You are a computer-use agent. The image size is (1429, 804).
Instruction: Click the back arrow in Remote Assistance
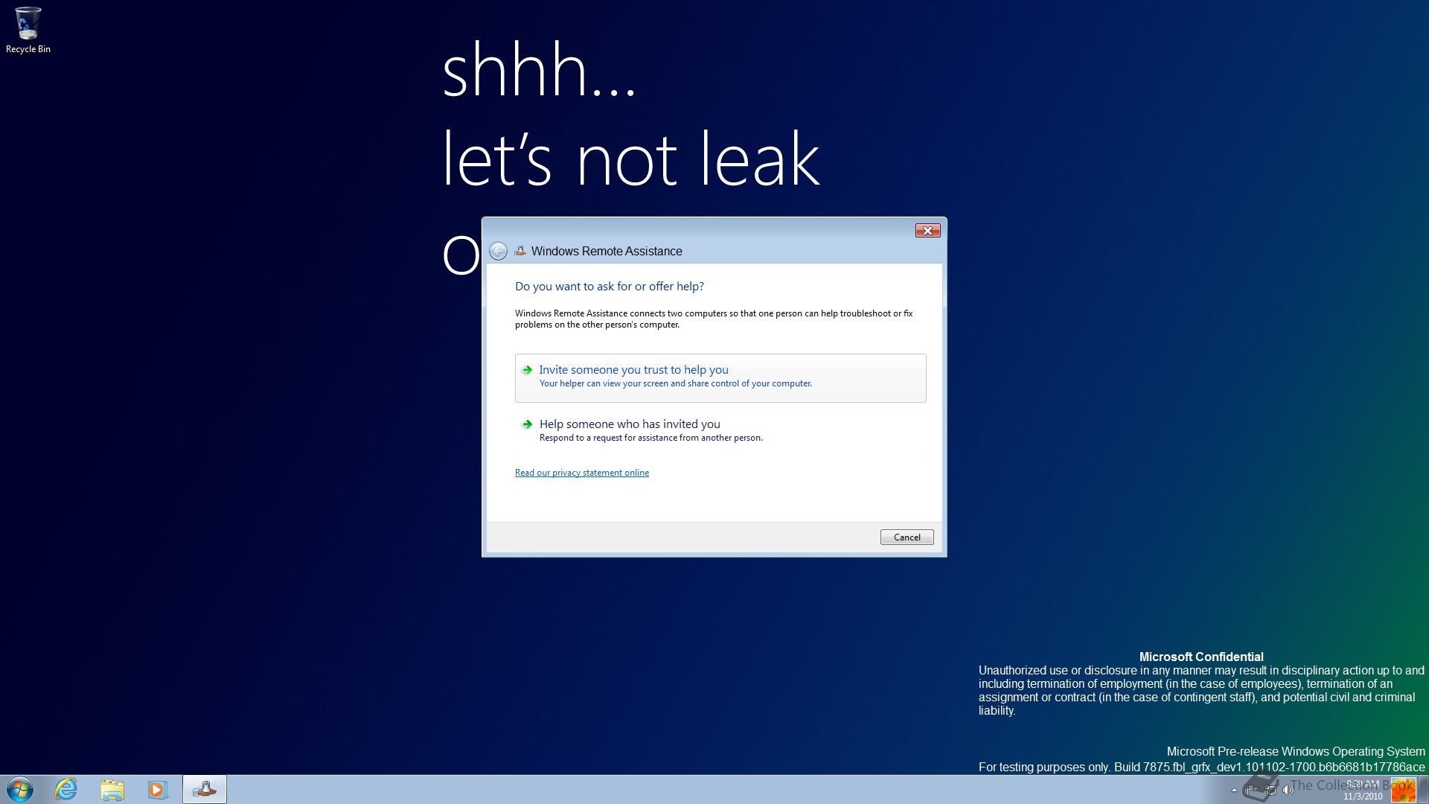pos(498,252)
